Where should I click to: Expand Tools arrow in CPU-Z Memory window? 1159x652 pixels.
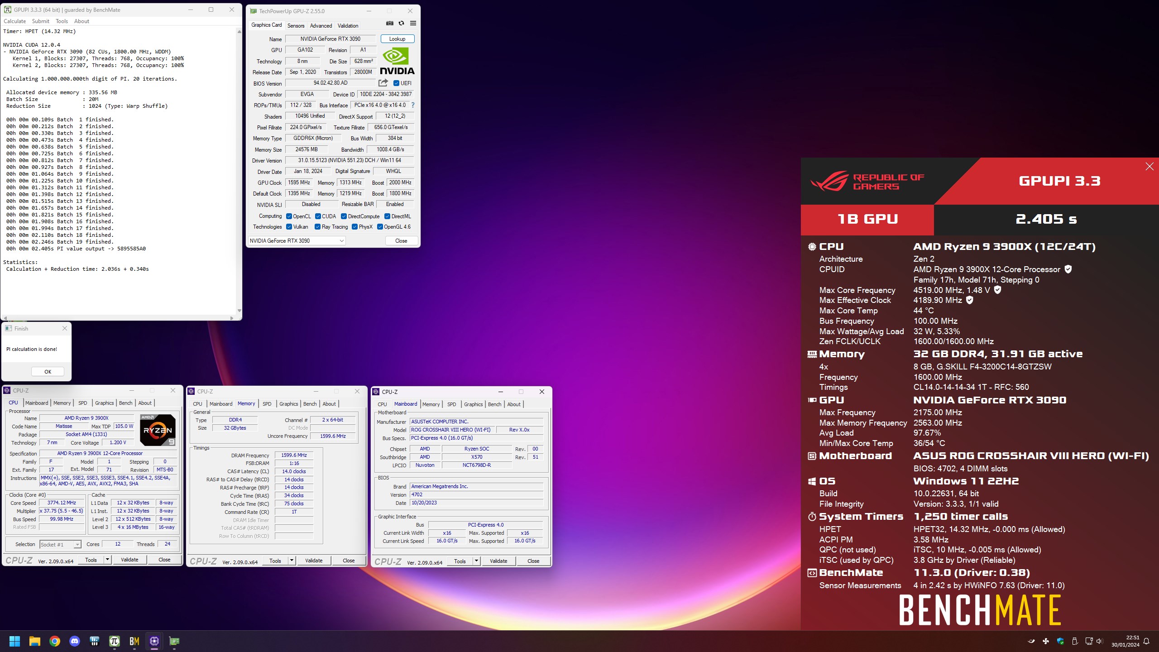point(292,561)
